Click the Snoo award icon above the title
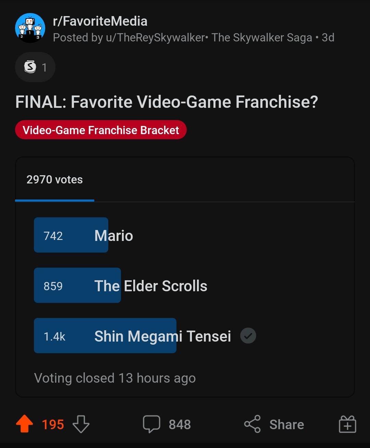Viewport: 370px width, 448px height. 30,67
